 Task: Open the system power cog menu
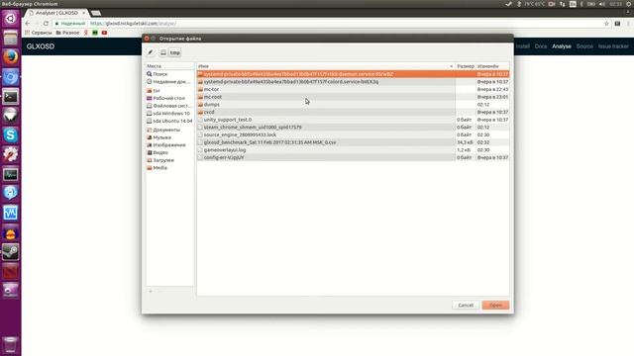coord(629,4)
